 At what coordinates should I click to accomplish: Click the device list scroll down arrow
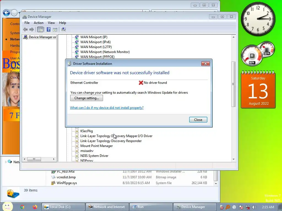pos(234,159)
